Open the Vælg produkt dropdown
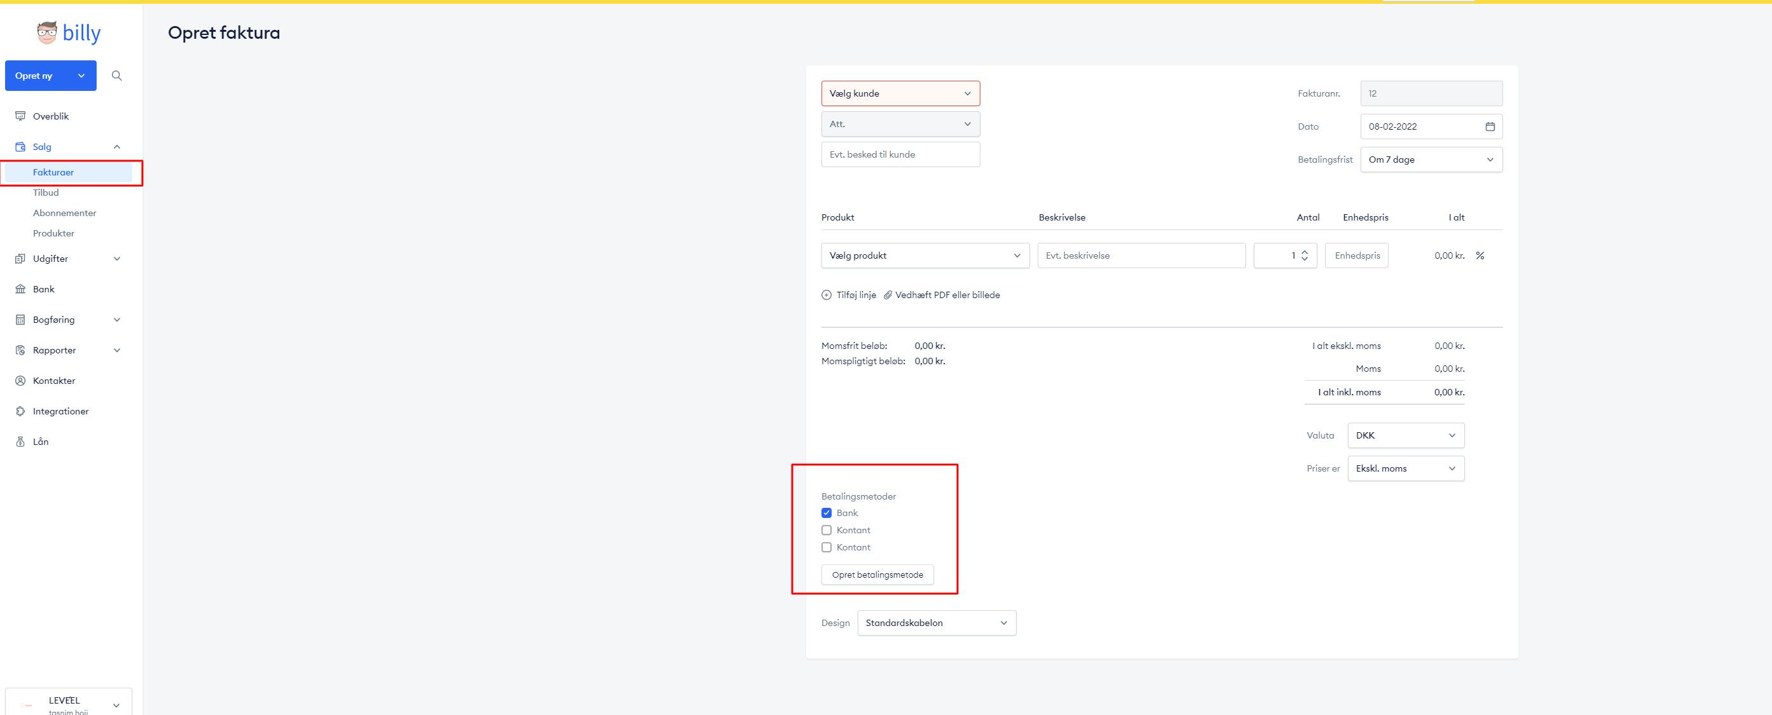This screenshot has height=715, width=1772. pyautogui.click(x=925, y=255)
